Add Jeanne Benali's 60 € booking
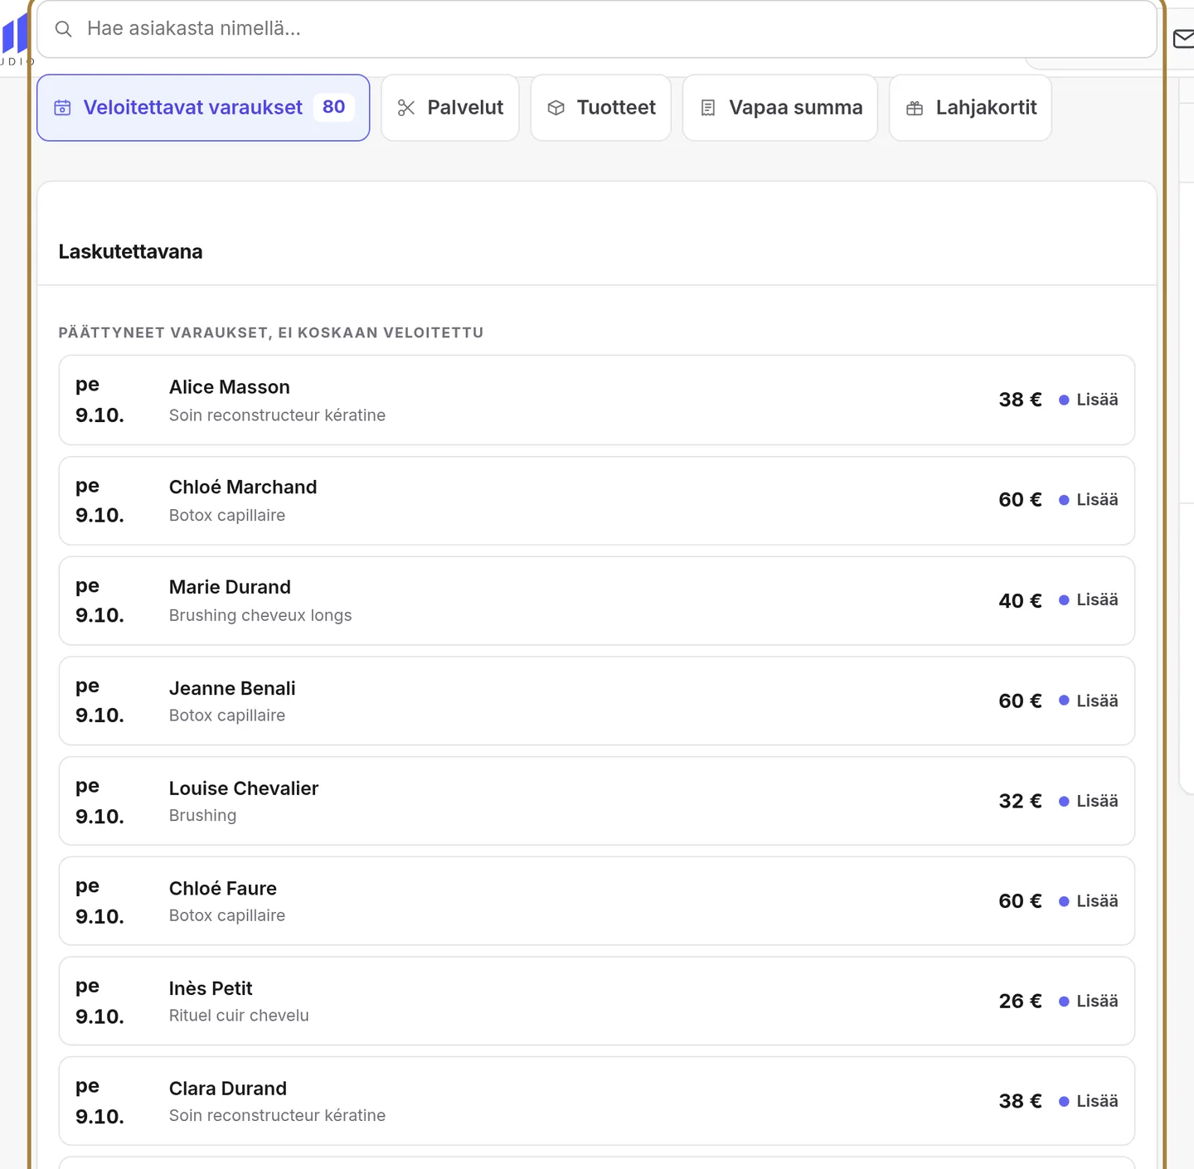This screenshot has width=1194, height=1169. tap(1088, 701)
